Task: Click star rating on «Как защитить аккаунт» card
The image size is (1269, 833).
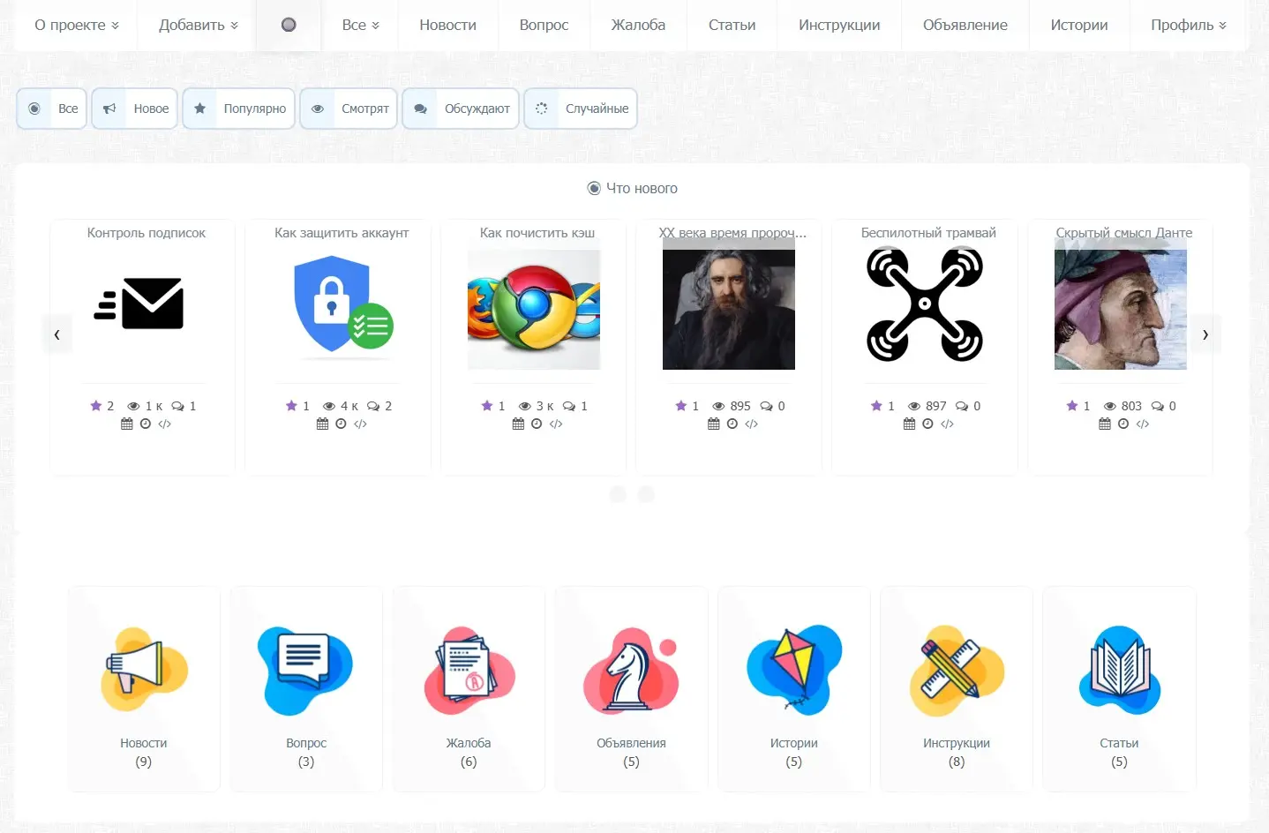Action: tap(292, 406)
